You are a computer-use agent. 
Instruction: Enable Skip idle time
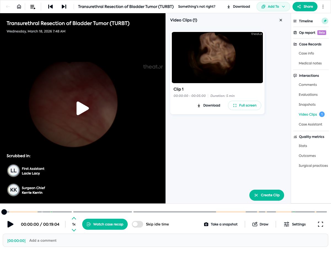(x=137, y=224)
